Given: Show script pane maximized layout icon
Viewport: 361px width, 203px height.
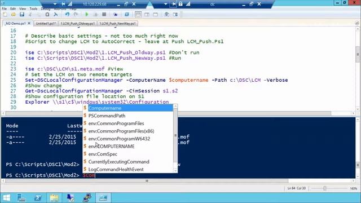Looking at the screenshot, I should pyautogui.click(x=156, y=15).
